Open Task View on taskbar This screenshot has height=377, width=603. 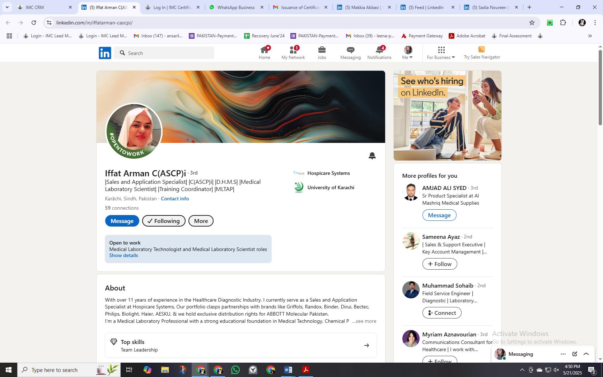[130, 370]
